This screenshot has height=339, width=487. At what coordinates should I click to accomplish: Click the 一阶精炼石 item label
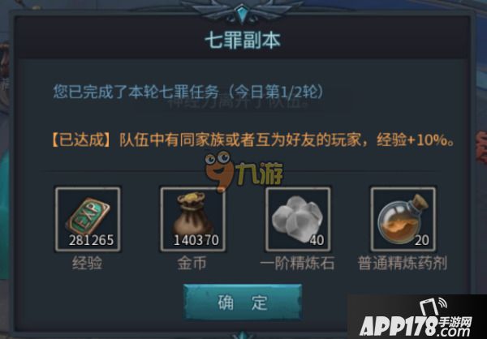[297, 264]
